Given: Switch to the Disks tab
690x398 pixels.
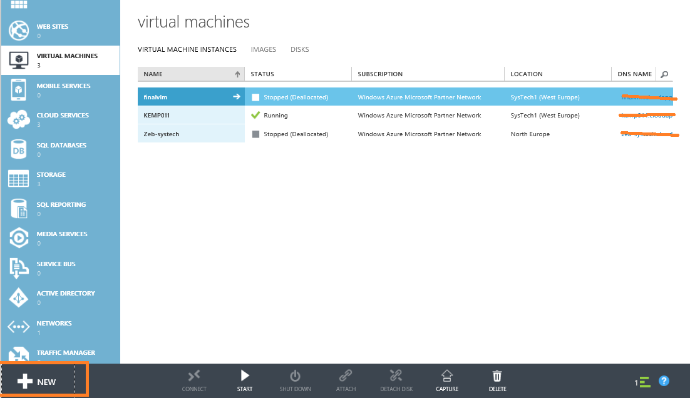Looking at the screenshot, I should pos(300,49).
